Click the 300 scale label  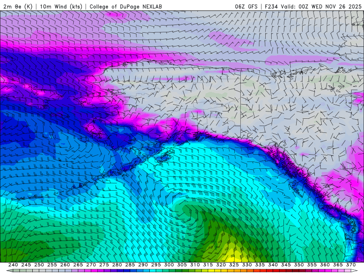click(x=169, y=265)
